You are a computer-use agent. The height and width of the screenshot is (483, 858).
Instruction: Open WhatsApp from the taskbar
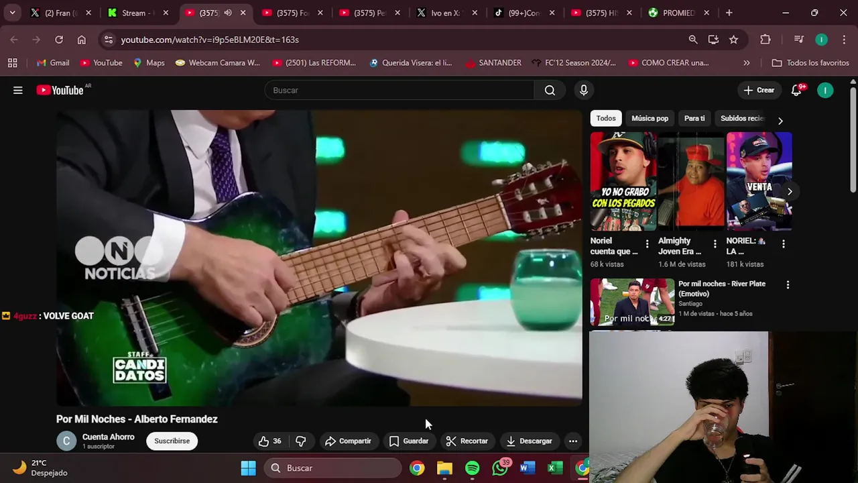(x=500, y=468)
